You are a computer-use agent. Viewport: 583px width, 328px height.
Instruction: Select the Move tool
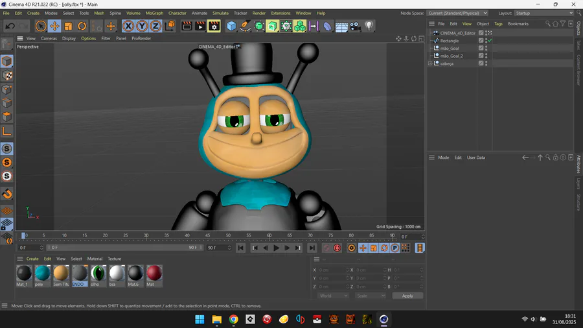tap(54, 26)
